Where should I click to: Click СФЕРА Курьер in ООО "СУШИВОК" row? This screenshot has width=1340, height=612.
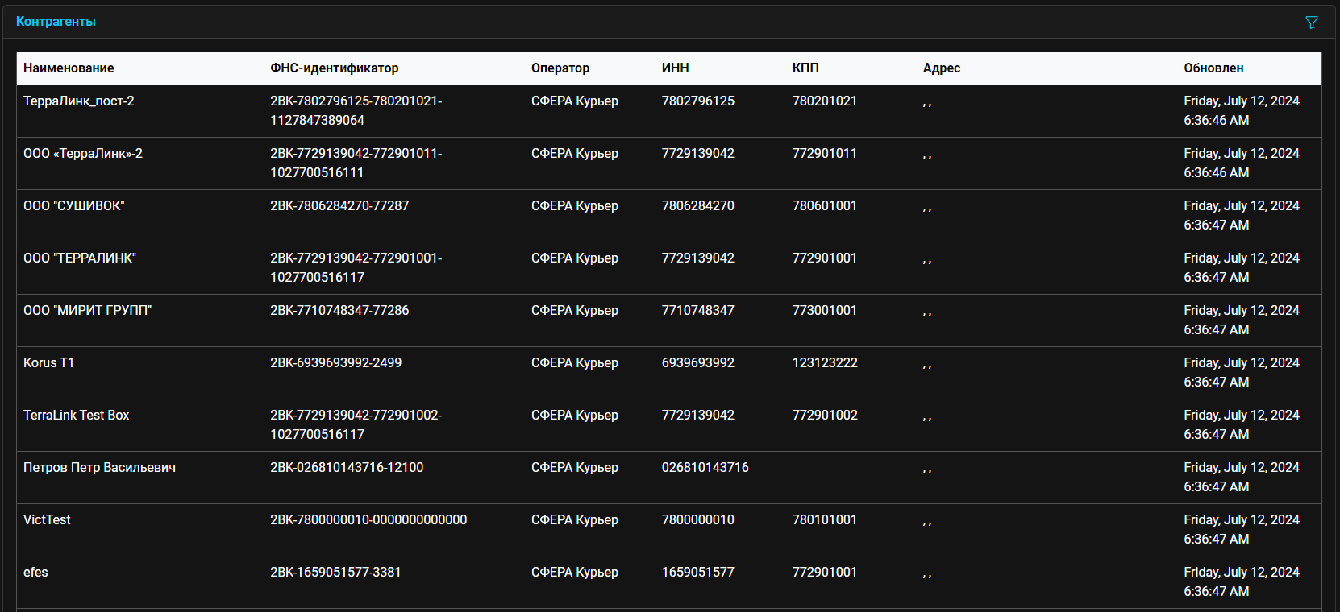tap(575, 206)
